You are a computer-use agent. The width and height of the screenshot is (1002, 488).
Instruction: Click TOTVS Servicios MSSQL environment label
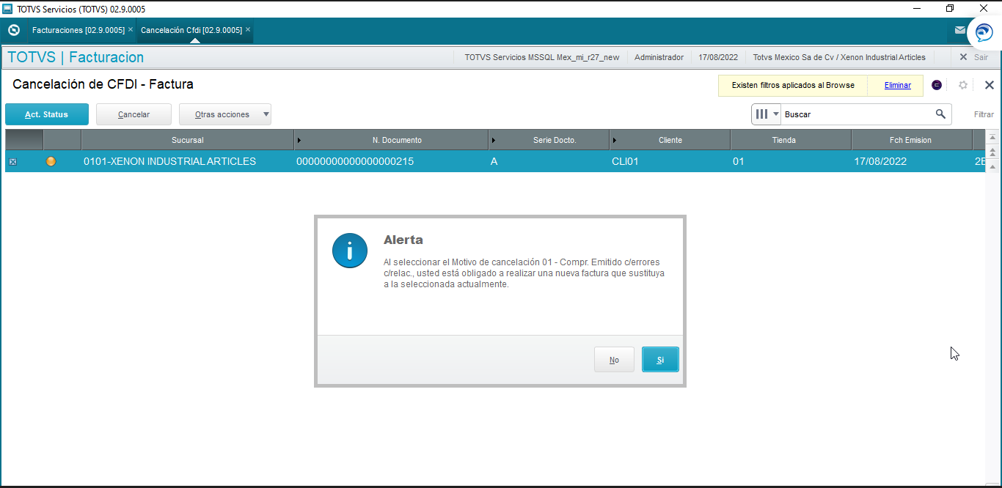pyautogui.click(x=541, y=57)
